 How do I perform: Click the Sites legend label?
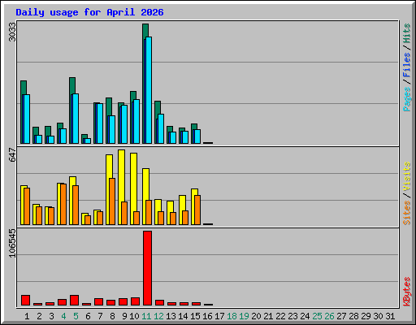click(x=407, y=213)
